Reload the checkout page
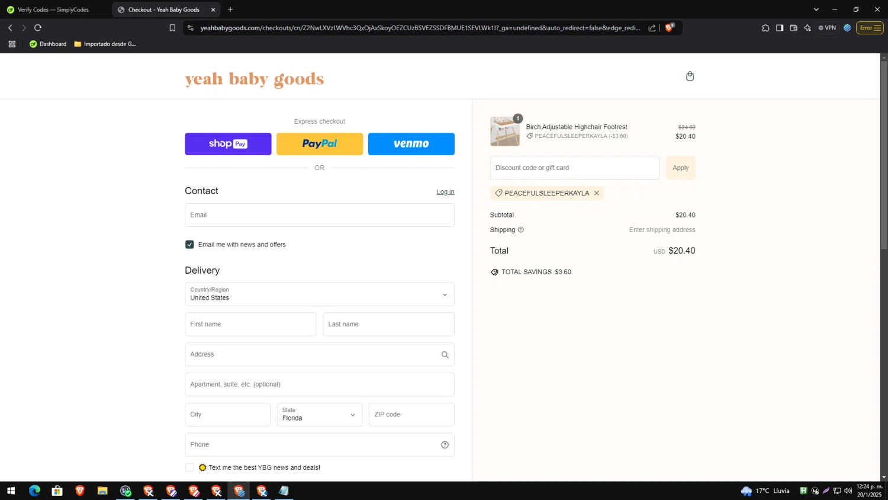The image size is (888, 500). [38, 28]
